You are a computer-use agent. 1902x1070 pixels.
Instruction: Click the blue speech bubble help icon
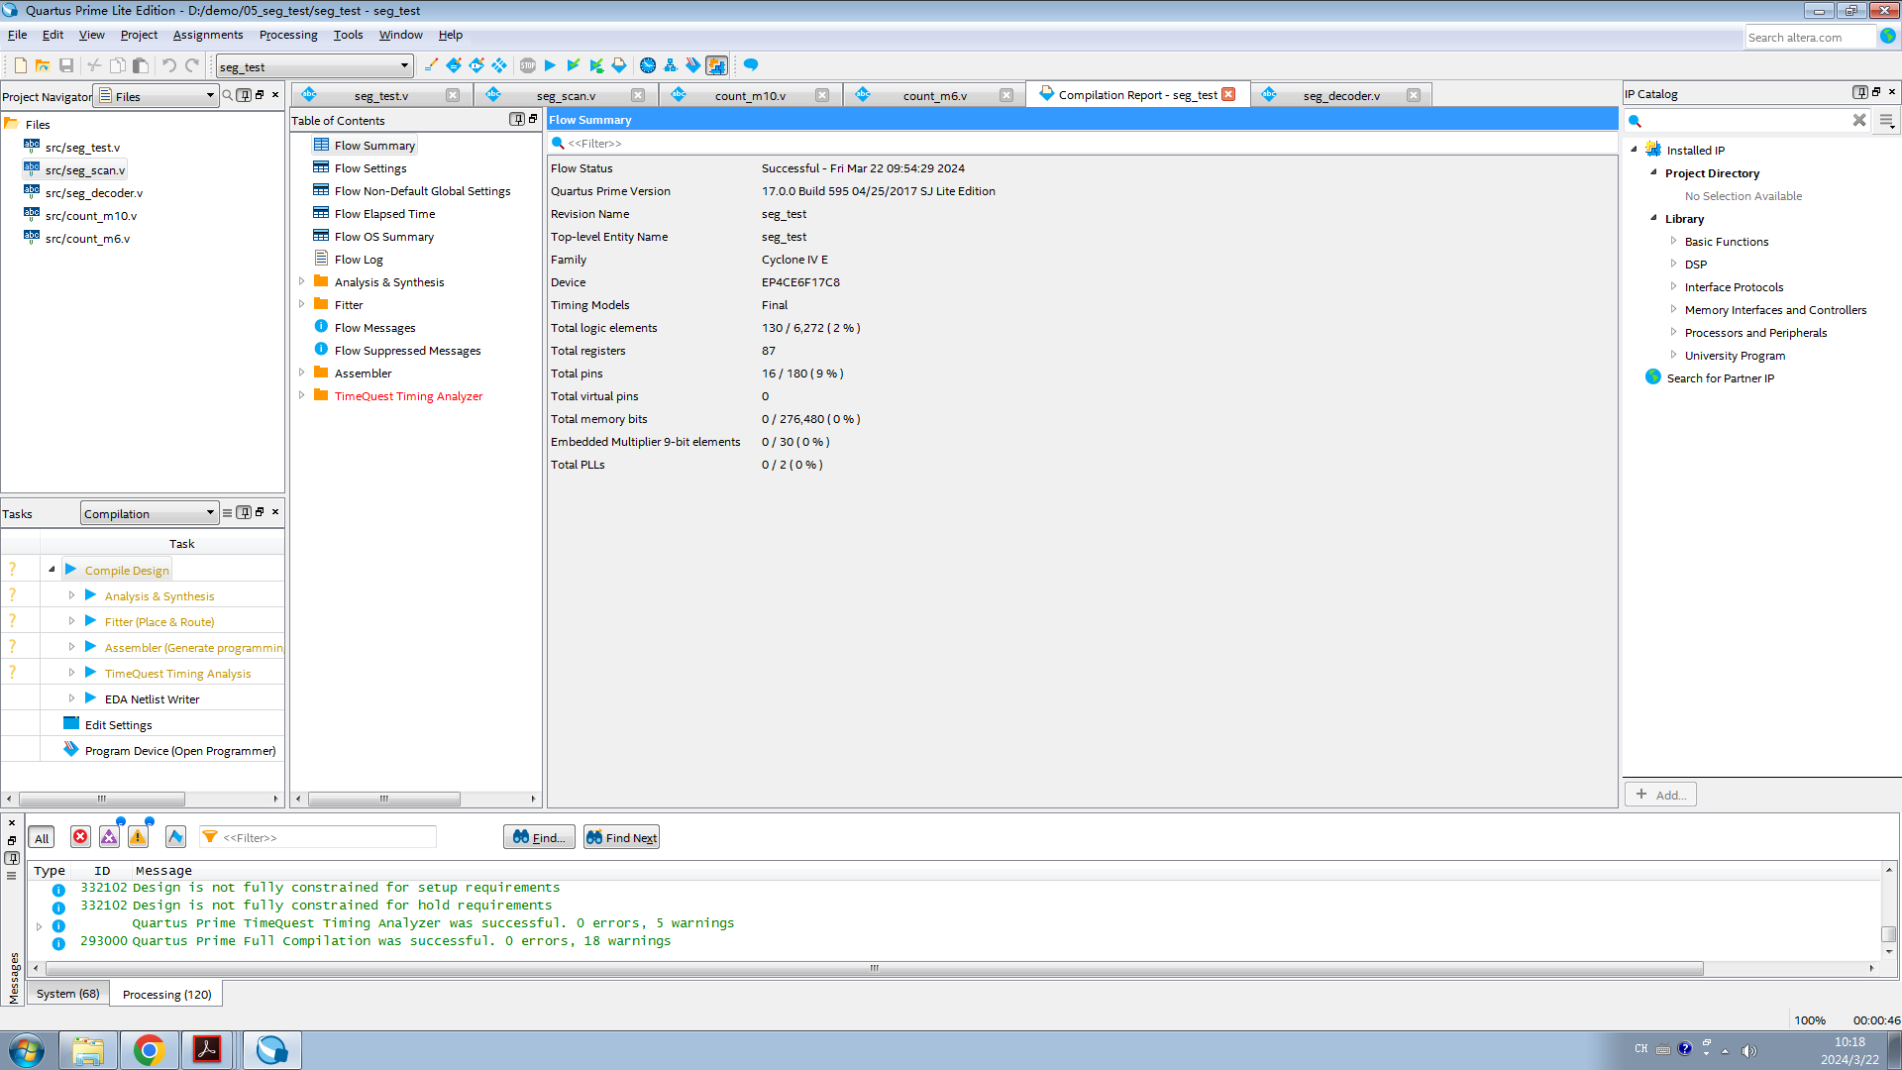[x=751, y=65]
